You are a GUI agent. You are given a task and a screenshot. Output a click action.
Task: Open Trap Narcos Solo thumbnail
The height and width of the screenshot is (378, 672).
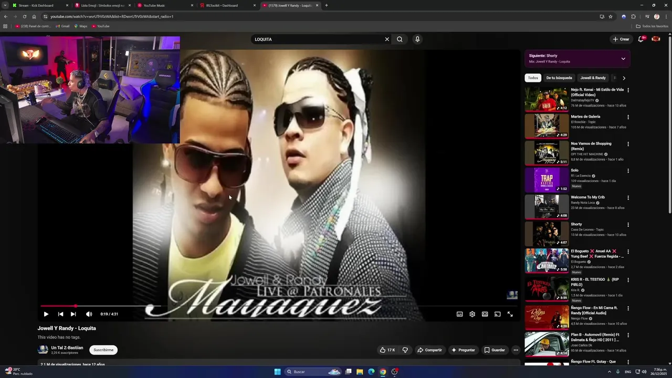coord(547,180)
